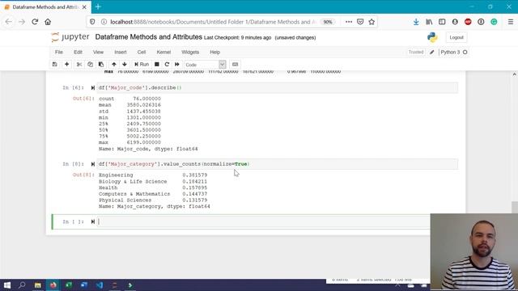Run cell 6 using its run marker
518x291 pixels.
click(x=93, y=88)
